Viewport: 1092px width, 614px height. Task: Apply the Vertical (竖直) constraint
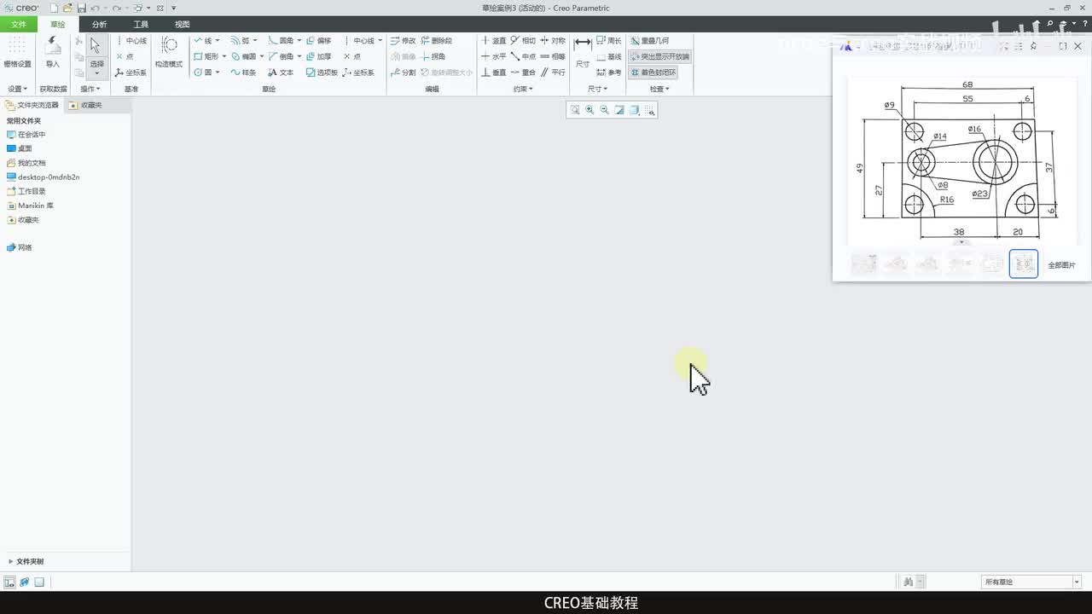[x=493, y=41]
